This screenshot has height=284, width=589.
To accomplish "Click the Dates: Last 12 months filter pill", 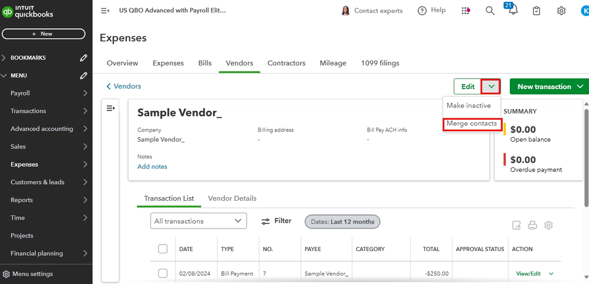I will pyautogui.click(x=342, y=221).
